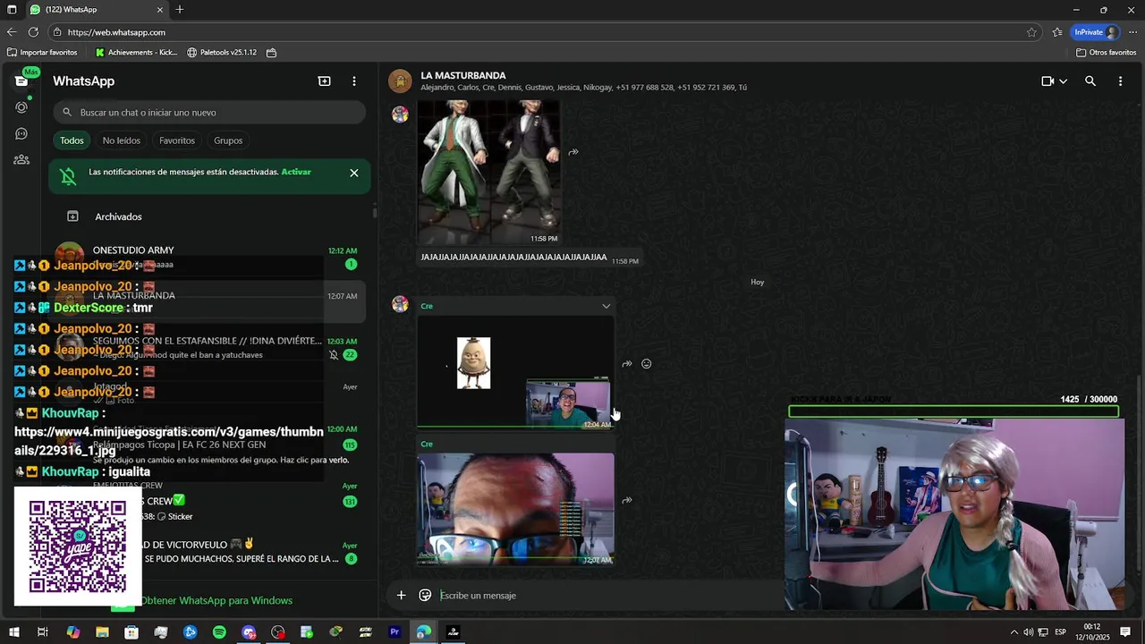Open Task View on the taskbar
This screenshot has height=644, width=1145.
(43, 632)
